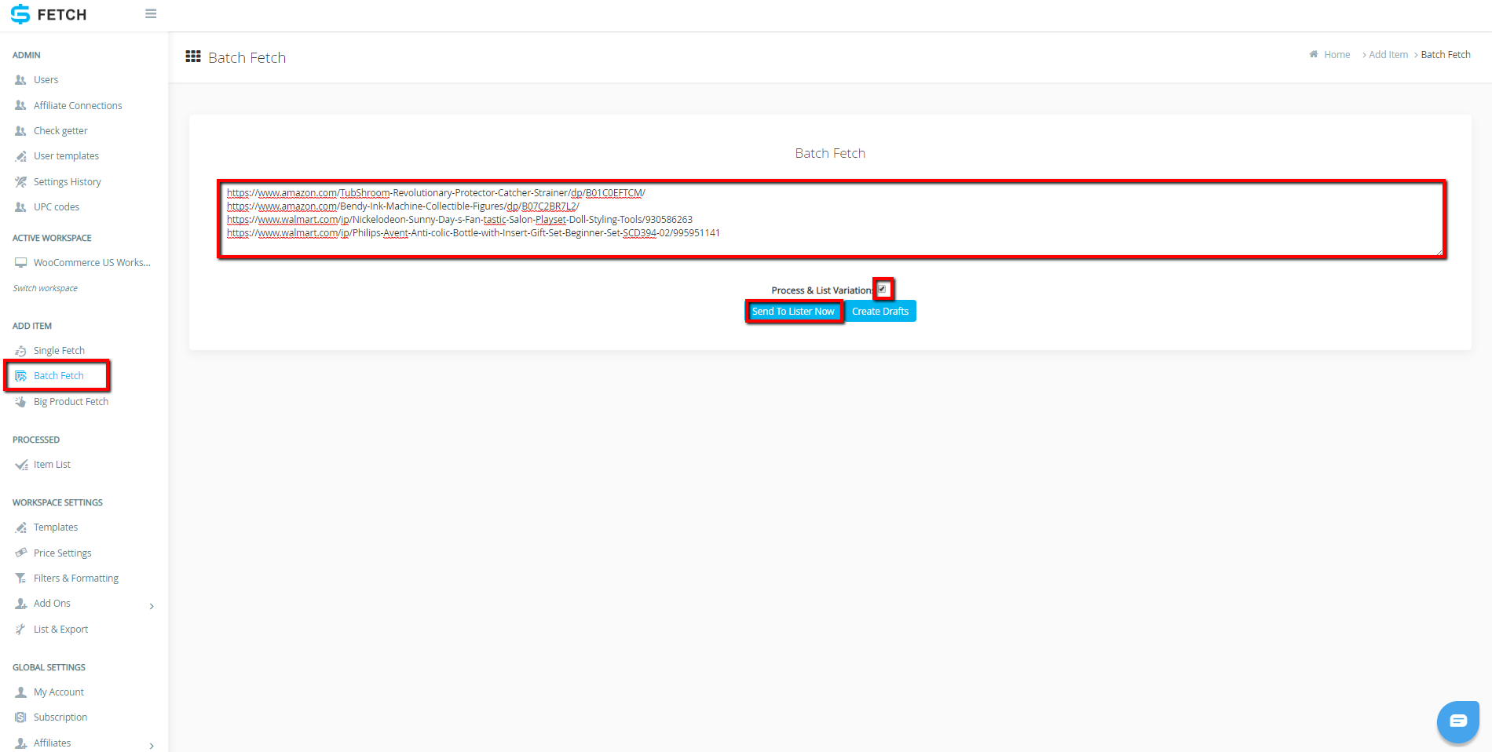Image resolution: width=1492 pixels, height=752 pixels.
Task: Click the User templates icon
Action: click(20, 156)
